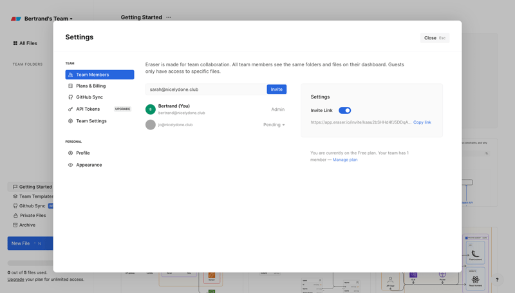Click the All Files grid icon

point(15,43)
